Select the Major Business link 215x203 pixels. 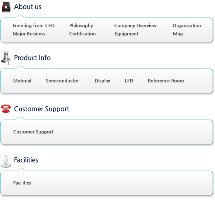click(x=29, y=34)
